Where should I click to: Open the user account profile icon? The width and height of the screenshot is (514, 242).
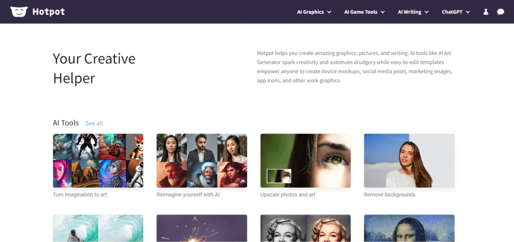(x=486, y=12)
